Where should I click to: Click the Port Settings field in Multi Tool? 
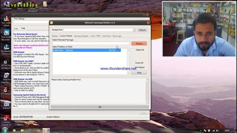[x=31, y=22]
